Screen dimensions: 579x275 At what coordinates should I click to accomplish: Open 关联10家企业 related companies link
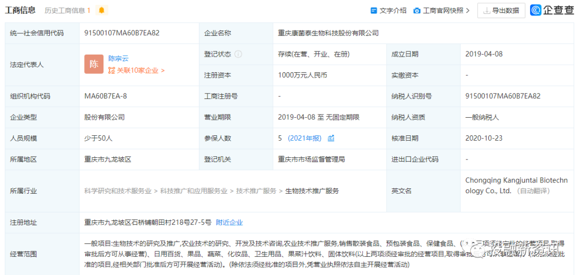[140, 70]
